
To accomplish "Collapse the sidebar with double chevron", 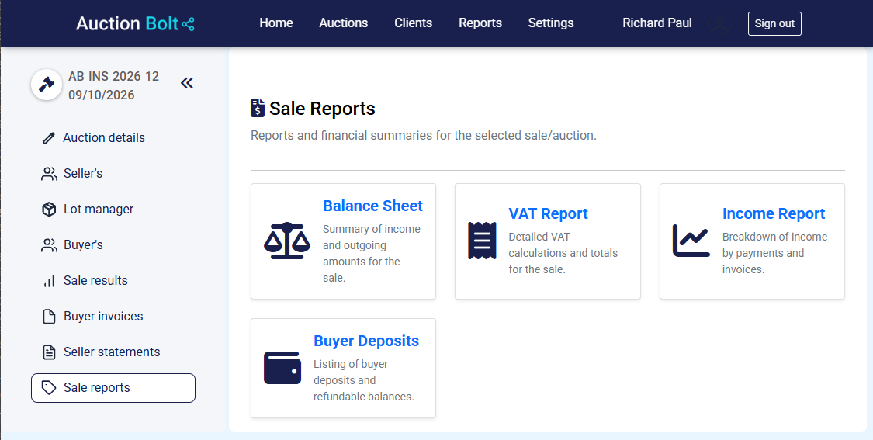I will pyautogui.click(x=187, y=83).
